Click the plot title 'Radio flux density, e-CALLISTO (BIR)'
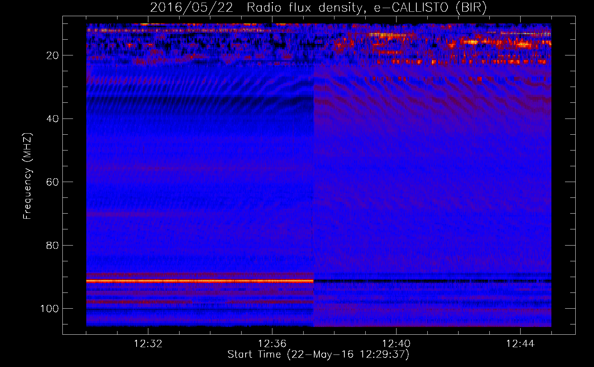Screen dimensions: 594x367 coord(367,8)
